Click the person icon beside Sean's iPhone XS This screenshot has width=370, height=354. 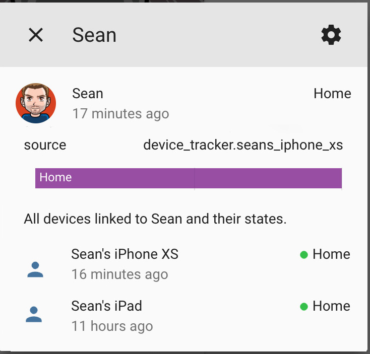click(x=35, y=269)
